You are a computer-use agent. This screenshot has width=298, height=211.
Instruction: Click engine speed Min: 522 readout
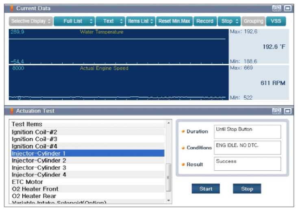pos(241,98)
